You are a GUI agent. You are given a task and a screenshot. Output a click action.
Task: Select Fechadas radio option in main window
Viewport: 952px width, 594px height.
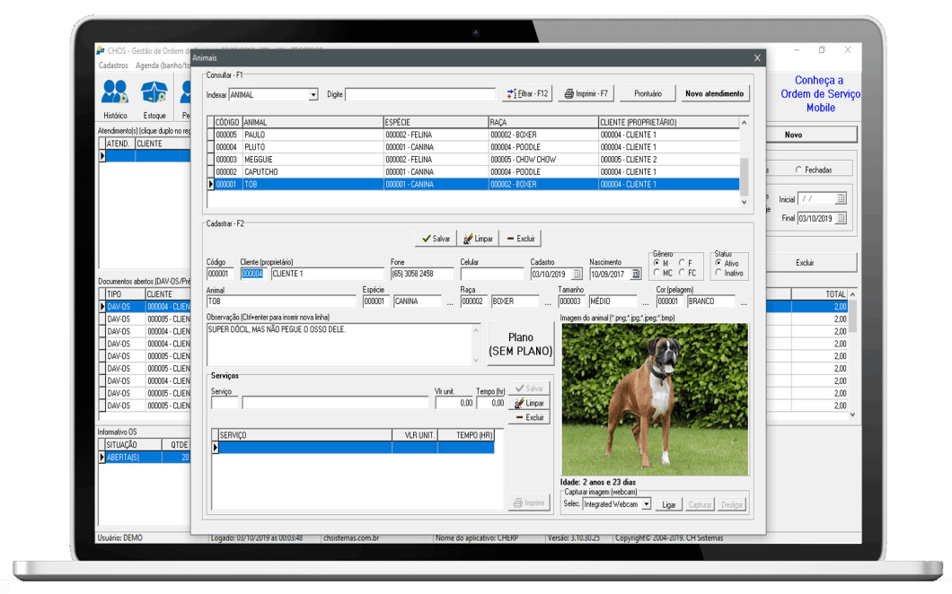pos(799,170)
